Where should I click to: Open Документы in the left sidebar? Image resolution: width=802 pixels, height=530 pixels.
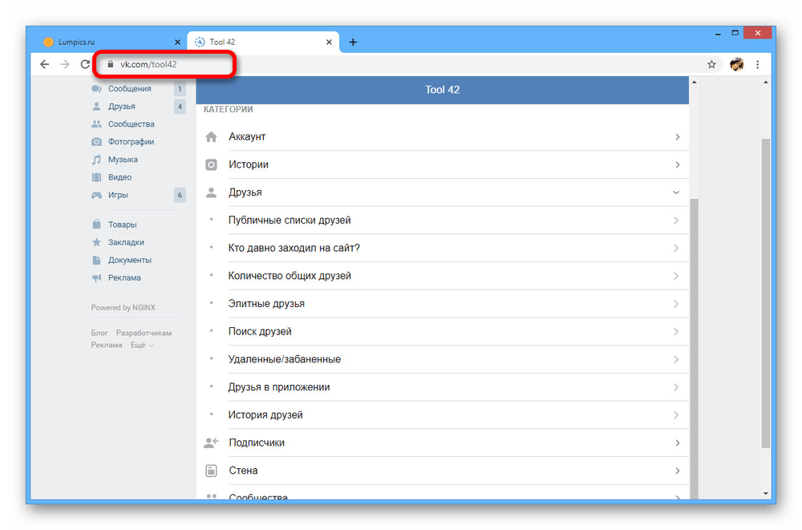pyautogui.click(x=129, y=260)
